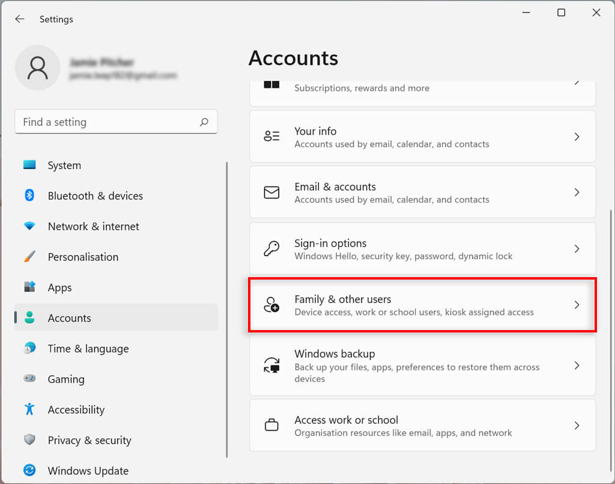The height and width of the screenshot is (484, 615).
Task: Go to Time & language settings
Action: 88,349
